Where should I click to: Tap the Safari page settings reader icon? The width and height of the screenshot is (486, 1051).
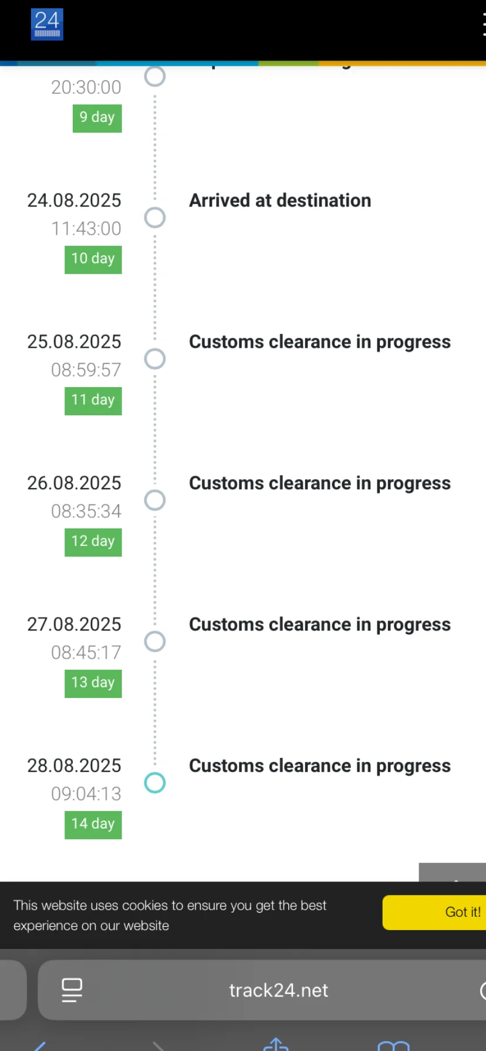[72, 990]
